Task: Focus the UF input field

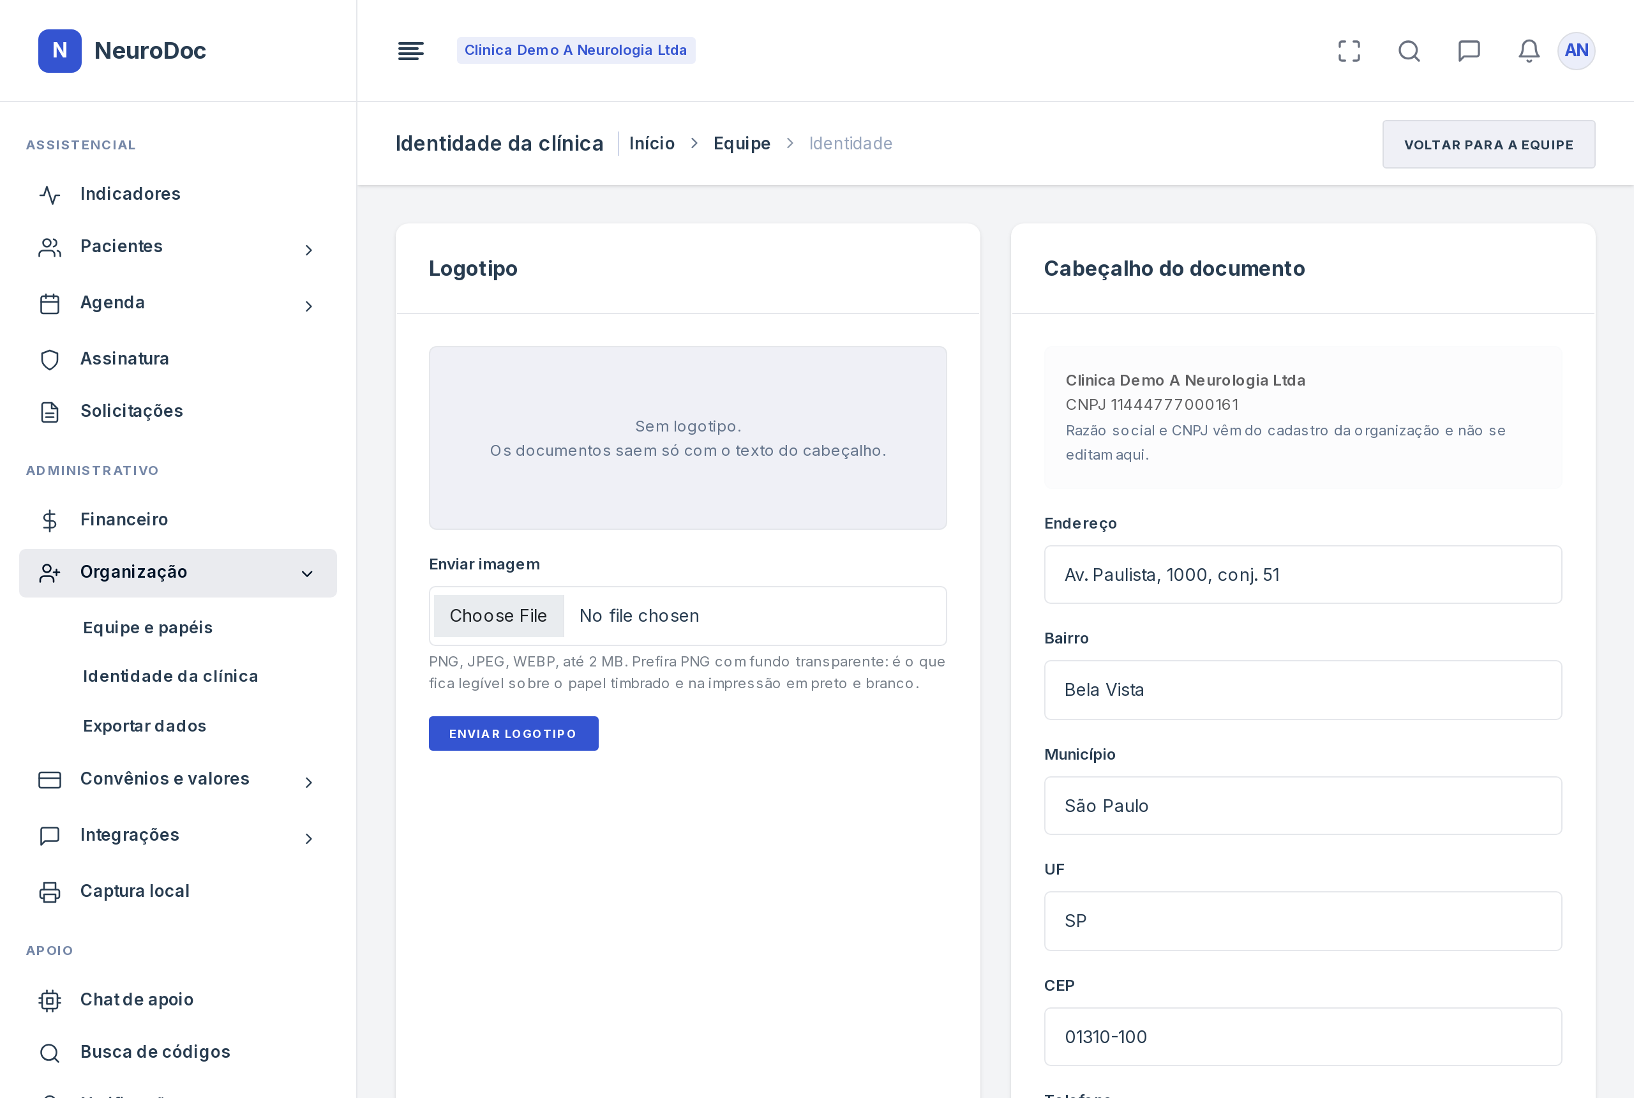Action: coord(1302,921)
